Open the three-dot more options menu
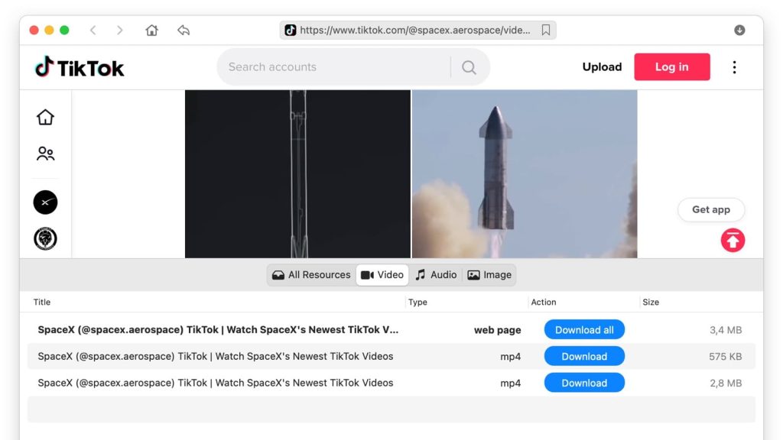This screenshot has width=783, height=440. coord(734,67)
